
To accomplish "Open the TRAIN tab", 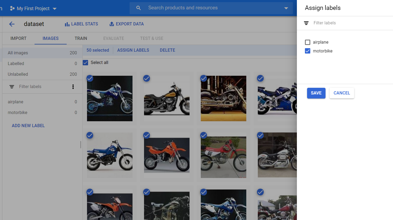I will coord(81,39).
